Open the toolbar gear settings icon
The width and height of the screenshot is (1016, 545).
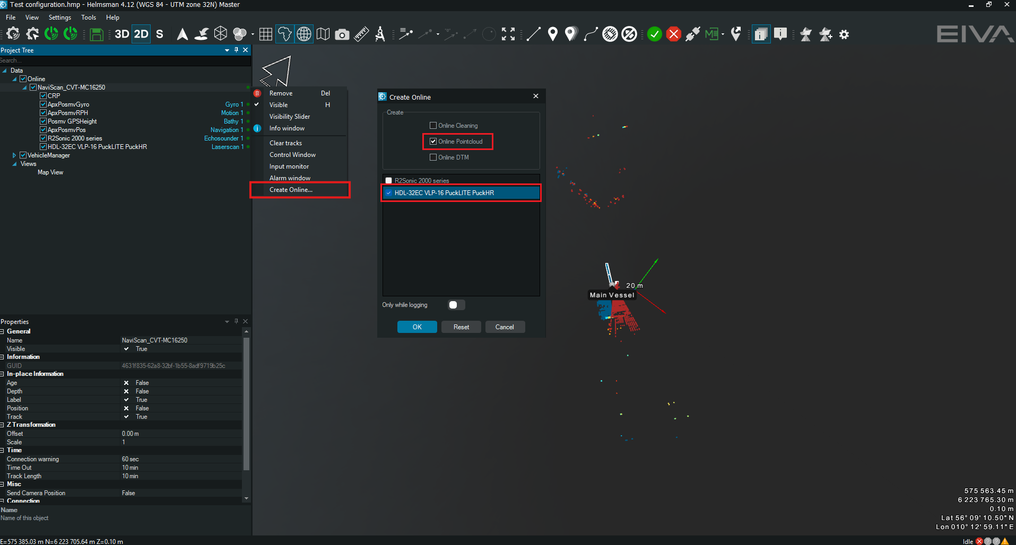click(x=844, y=34)
